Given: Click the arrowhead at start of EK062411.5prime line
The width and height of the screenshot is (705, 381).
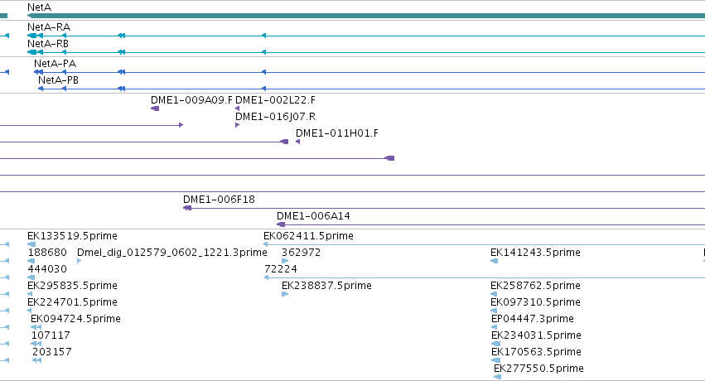Looking at the screenshot, I should point(266,244).
